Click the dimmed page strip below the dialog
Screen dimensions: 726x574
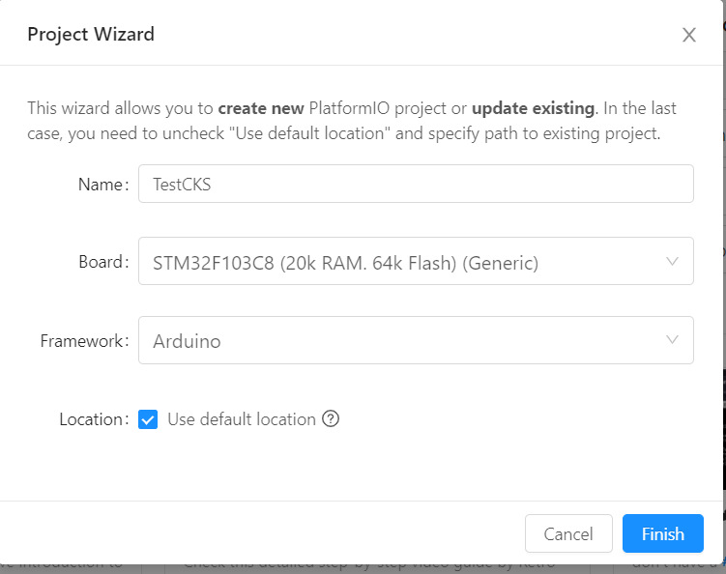(x=362, y=569)
